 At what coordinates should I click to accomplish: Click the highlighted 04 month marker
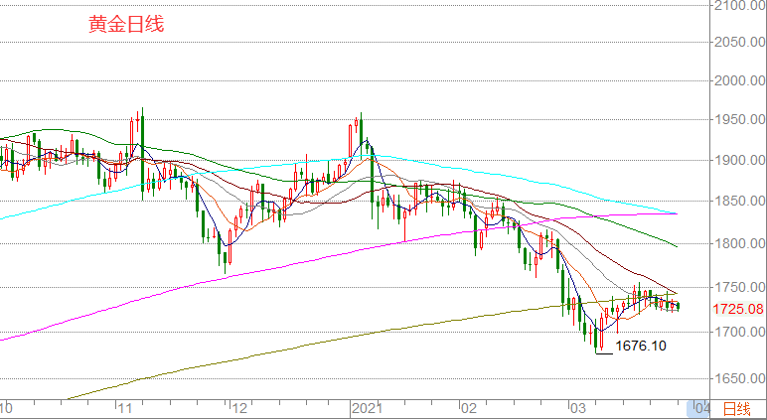click(x=699, y=409)
